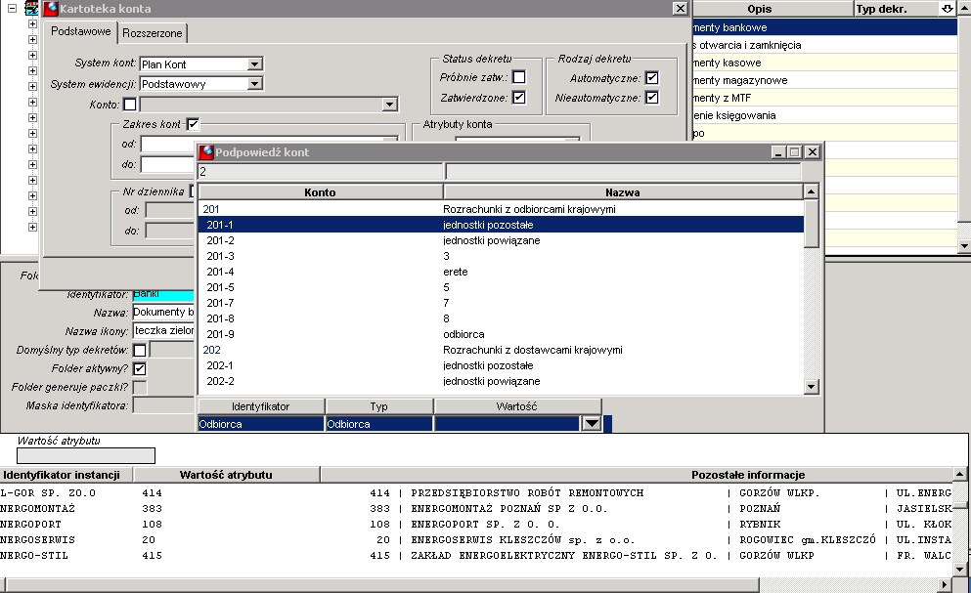Uncheck Folder aktywny checkbox
The width and height of the screenshot is (971, 593).
coord(140,369)
